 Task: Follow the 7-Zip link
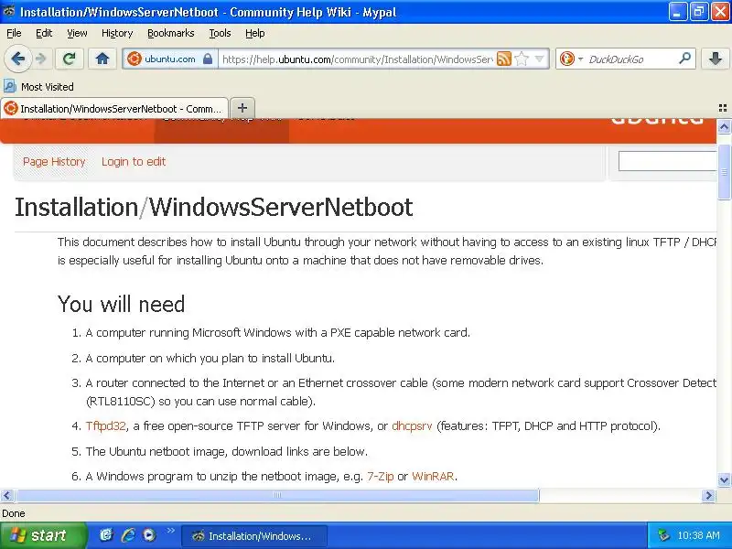381,476
